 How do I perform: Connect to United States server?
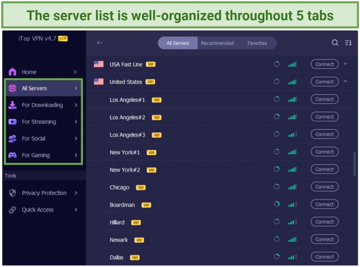[x=324, y=82]
